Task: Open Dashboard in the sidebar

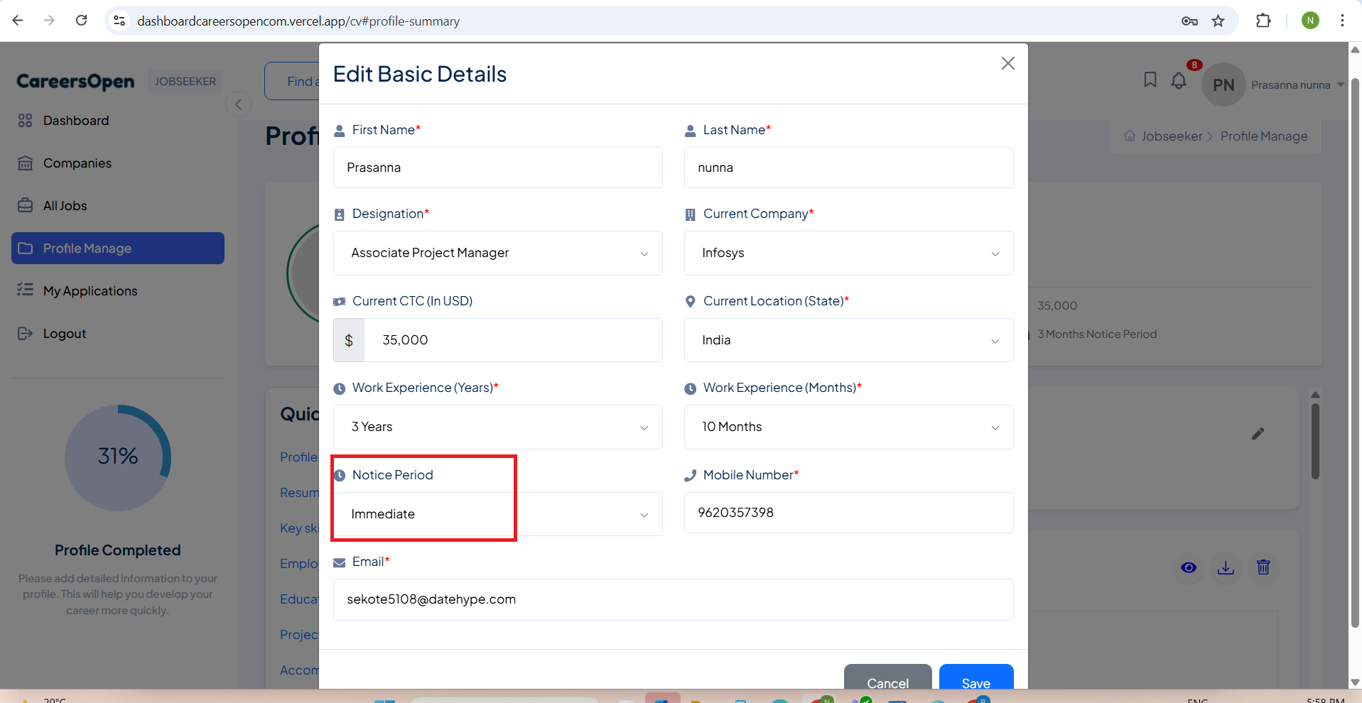Action: (76, 121)
